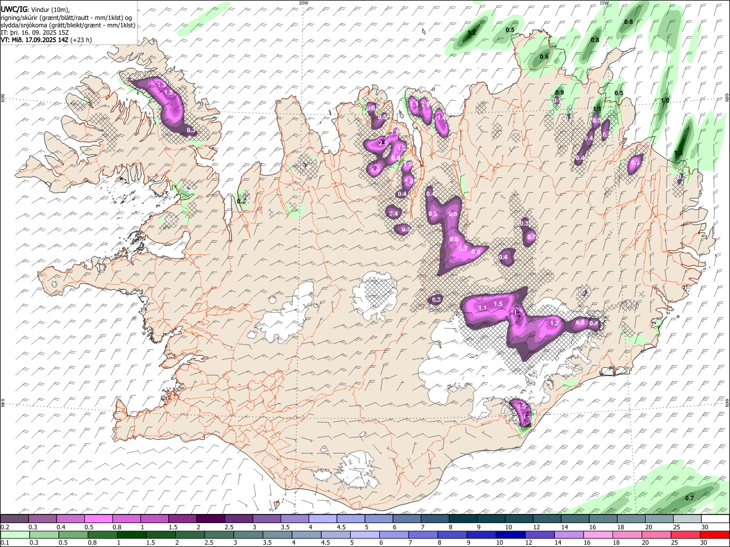Pick the light lavender swatch labeled 14 in the bottom legend
The image size is (730, 547).
[x=569, y=535]
